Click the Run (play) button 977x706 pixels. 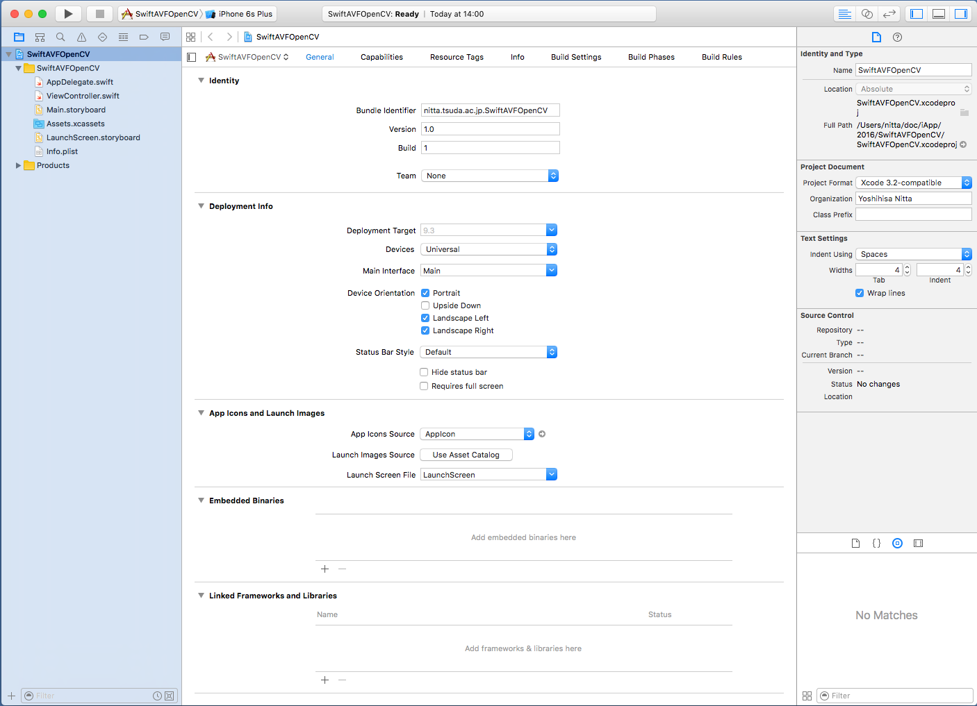(x=68, y=14)
